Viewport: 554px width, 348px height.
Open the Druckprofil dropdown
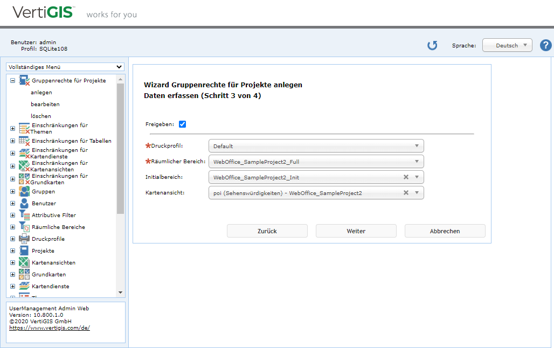[x=316, y=146]
